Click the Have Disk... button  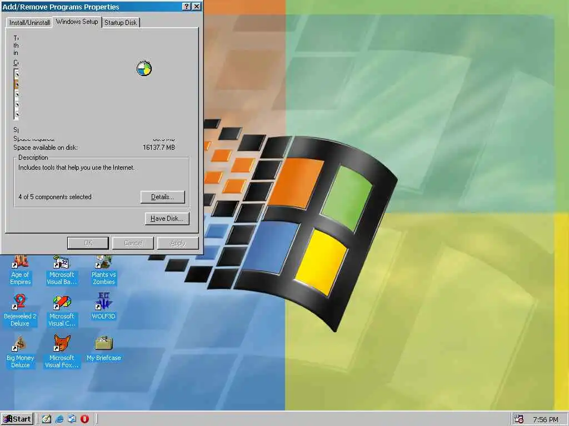167,219
